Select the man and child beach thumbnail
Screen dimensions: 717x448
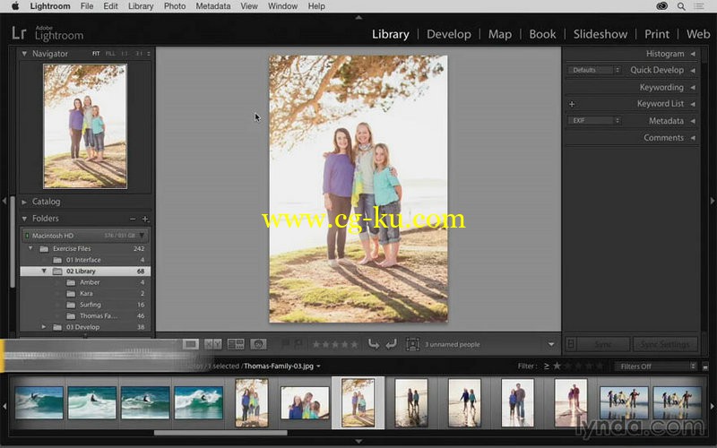pyautogui.click(x=518, y=402)
